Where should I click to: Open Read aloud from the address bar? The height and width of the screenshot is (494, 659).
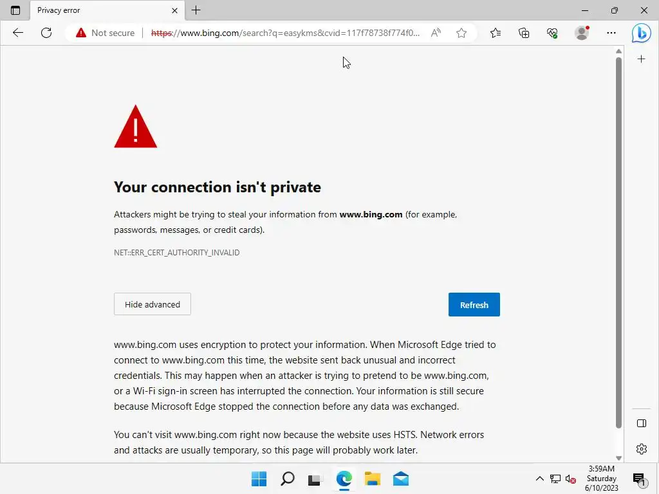[436, 33]
